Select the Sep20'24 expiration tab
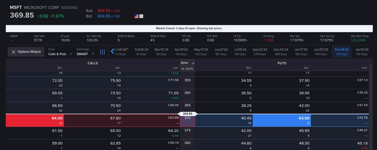This screenshot has height=150, width=377. [x=260, y=51]
